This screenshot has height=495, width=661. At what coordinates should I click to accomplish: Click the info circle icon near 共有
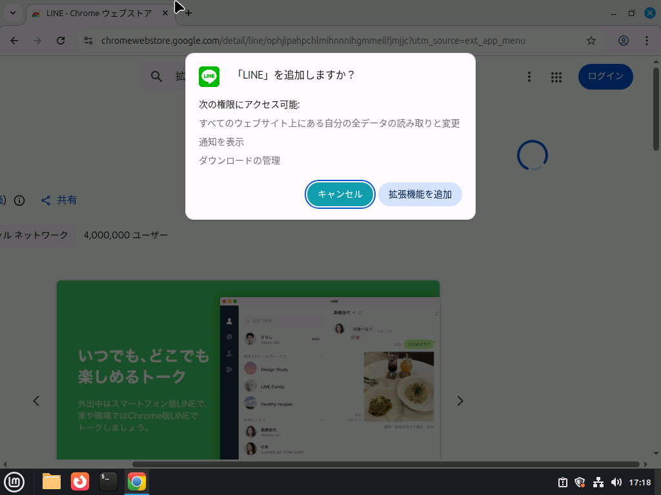pyautogui.click(x=20, y=200)
